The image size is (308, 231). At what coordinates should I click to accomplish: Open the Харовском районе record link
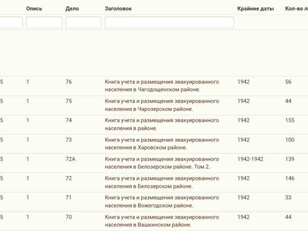(162, 144)
